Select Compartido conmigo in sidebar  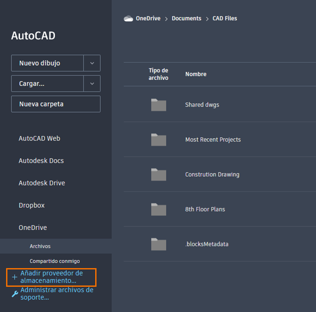(x=55, y=261)
